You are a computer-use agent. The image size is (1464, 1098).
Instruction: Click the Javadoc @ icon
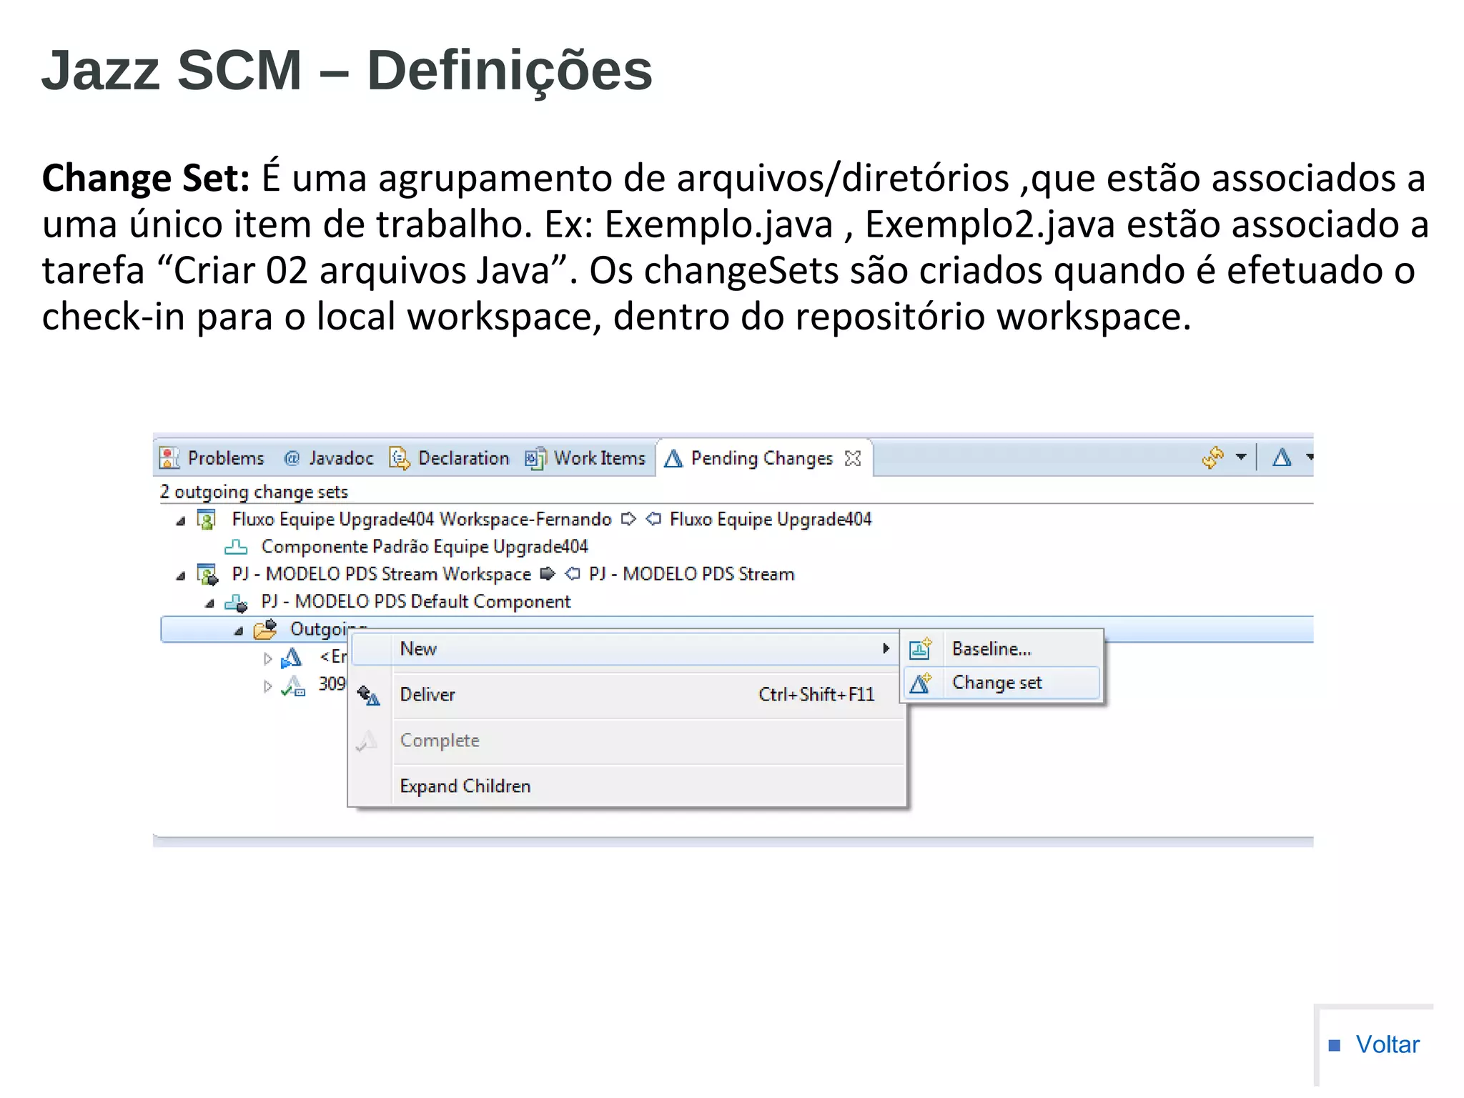pyautogui.click(x=292, y=458)
